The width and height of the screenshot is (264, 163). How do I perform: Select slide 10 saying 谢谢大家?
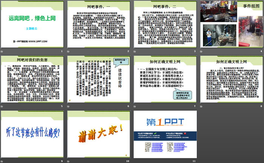[99, 134]
